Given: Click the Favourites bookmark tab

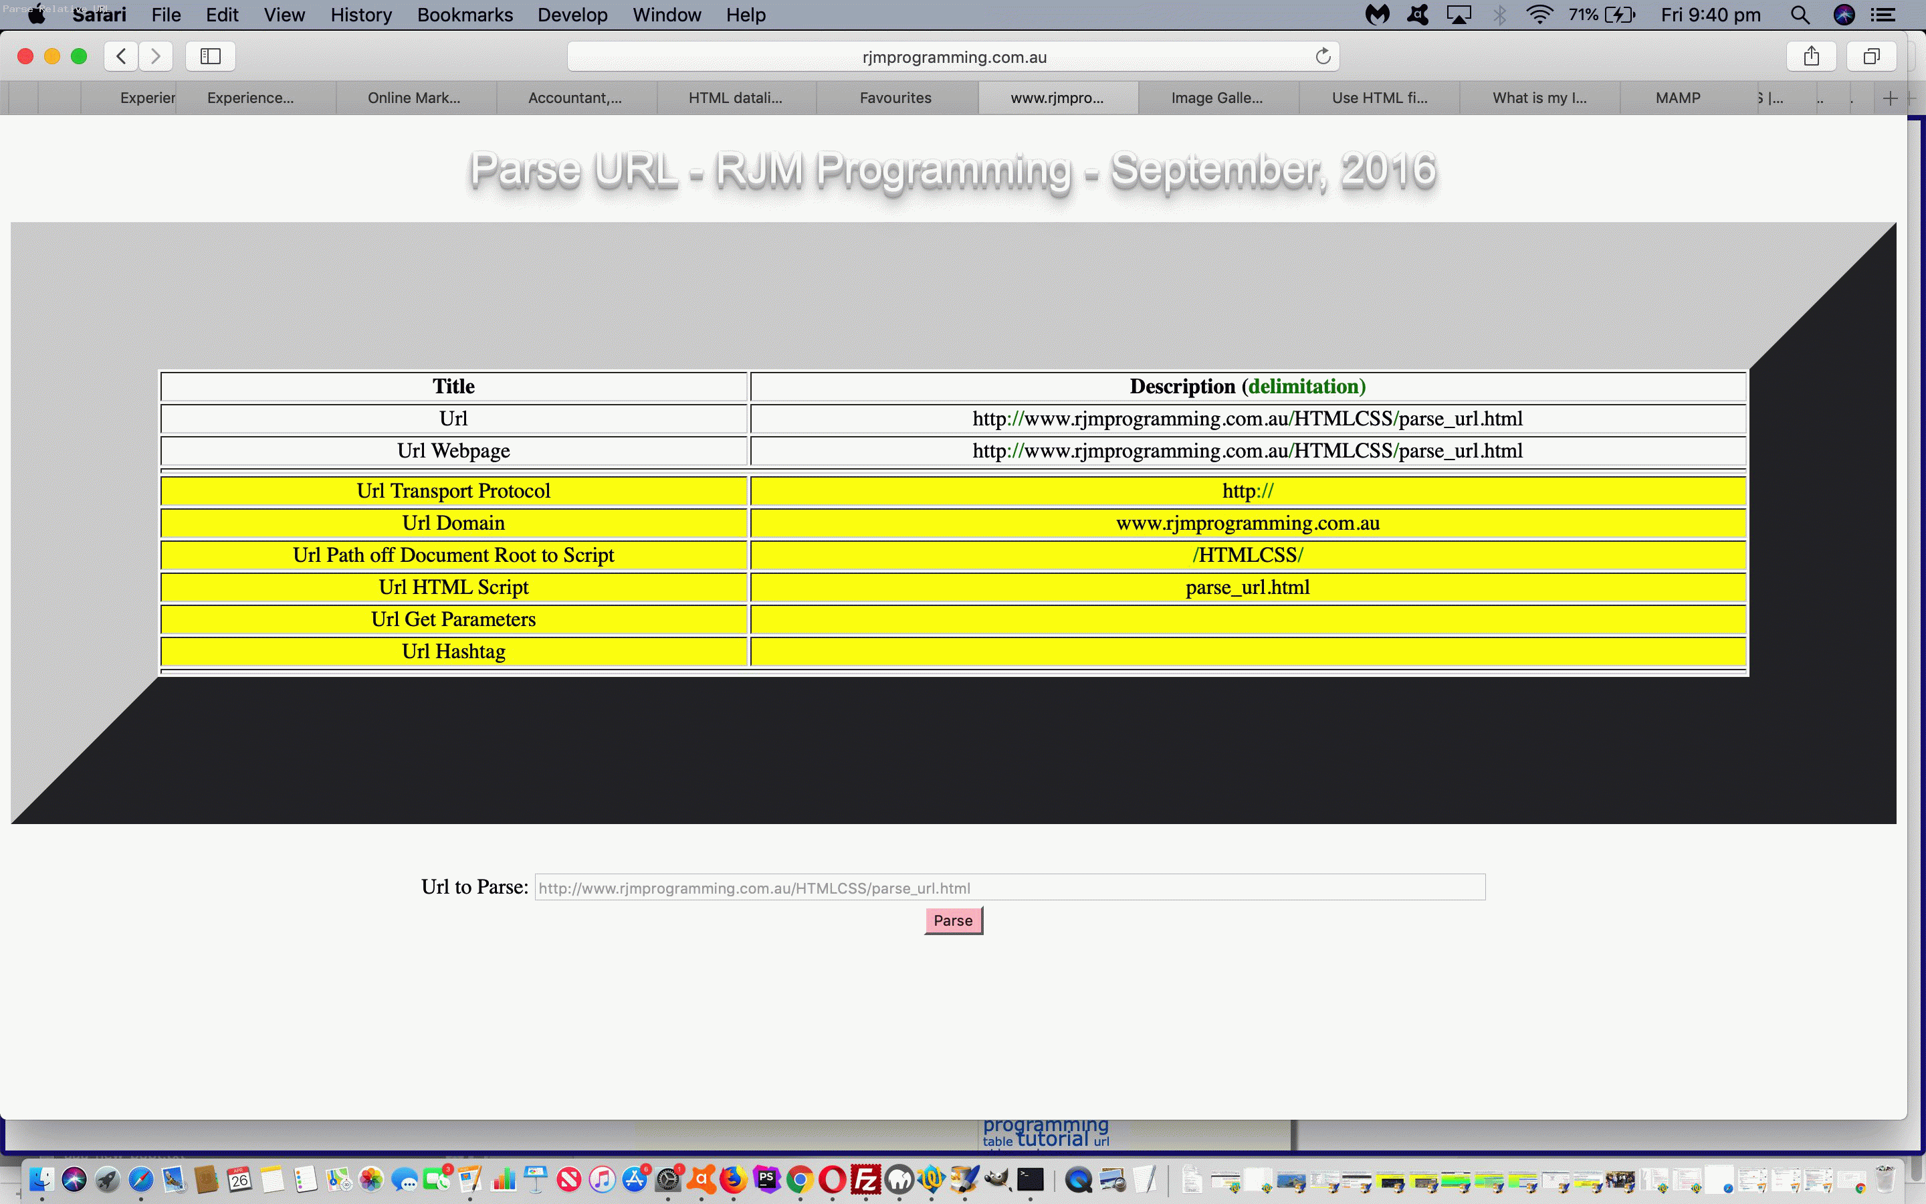Looking at the screenshot, I should click(x=895, y=97).
